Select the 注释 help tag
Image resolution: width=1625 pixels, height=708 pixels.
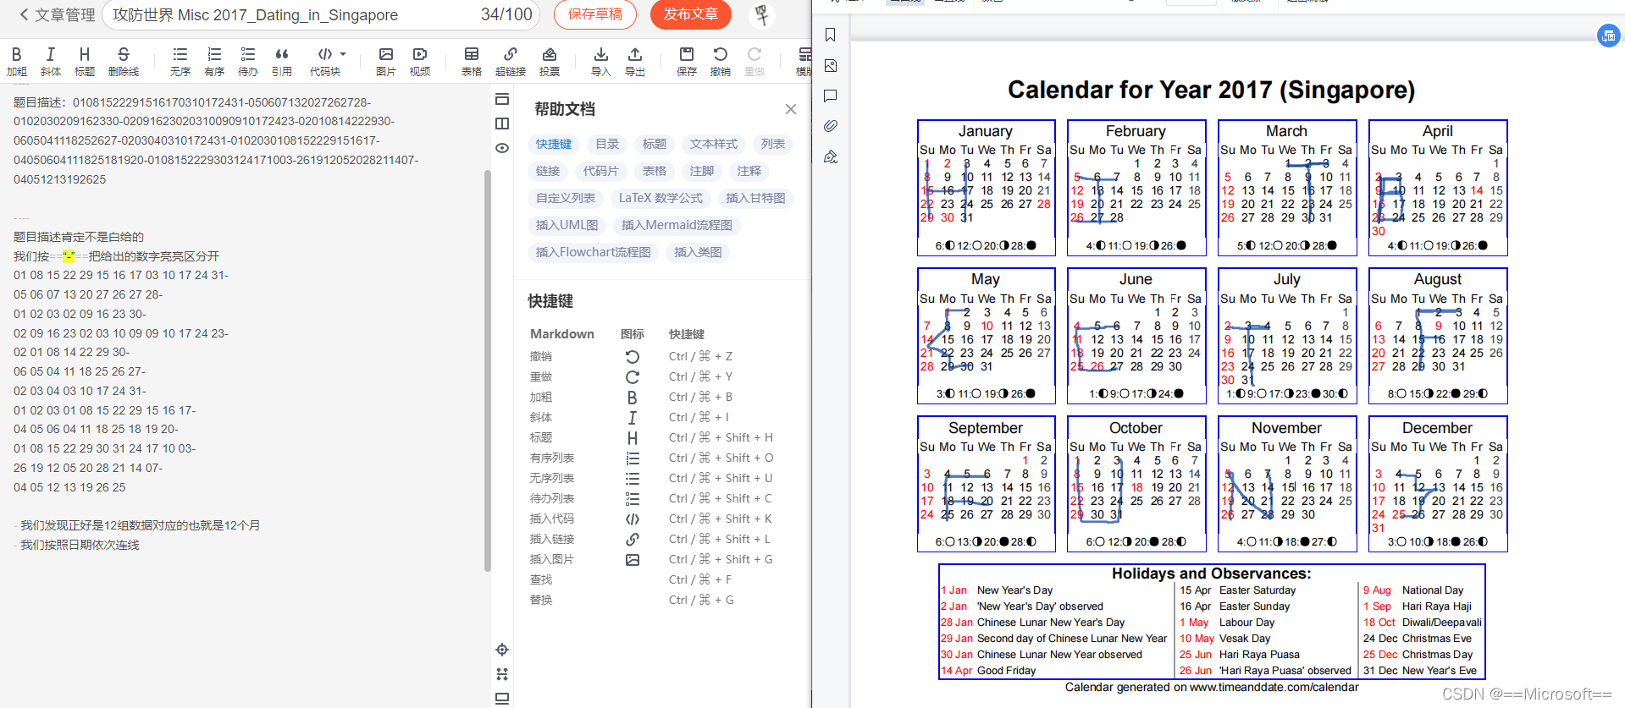(x=749, y=171)
